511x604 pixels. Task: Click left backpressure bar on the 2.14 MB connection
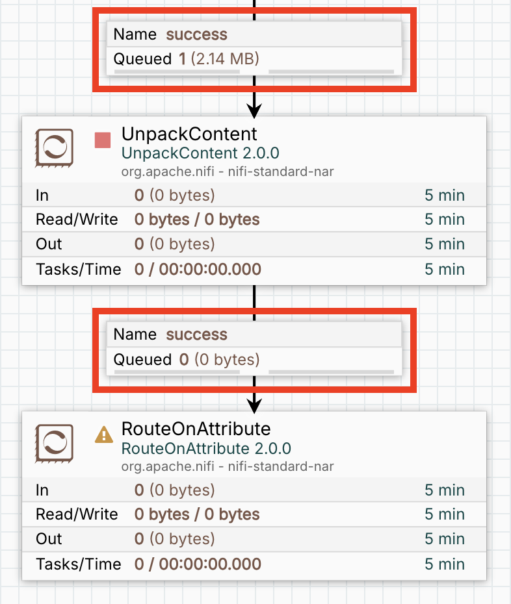pyautogui.click(x=177, y=71)
